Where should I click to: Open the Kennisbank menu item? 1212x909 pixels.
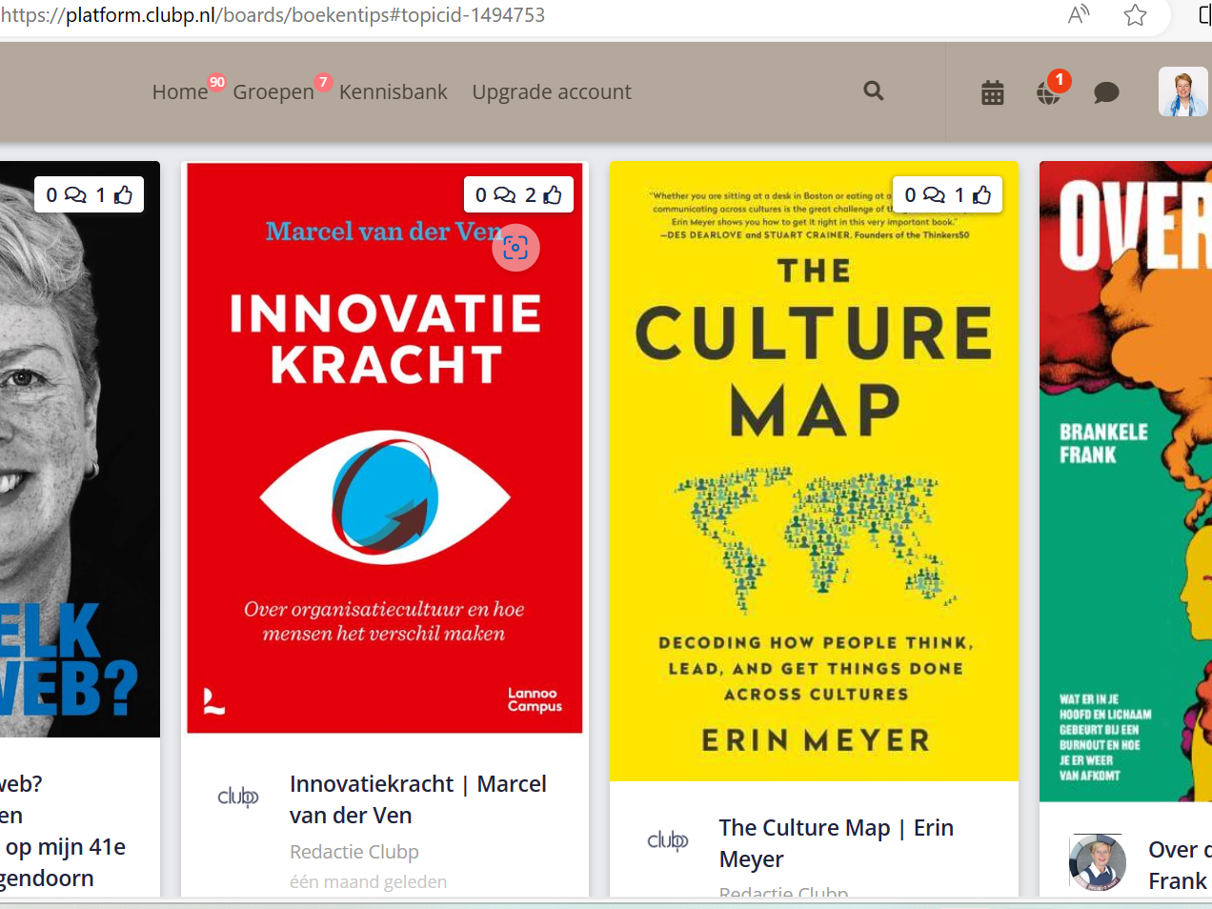coord(393,92)
